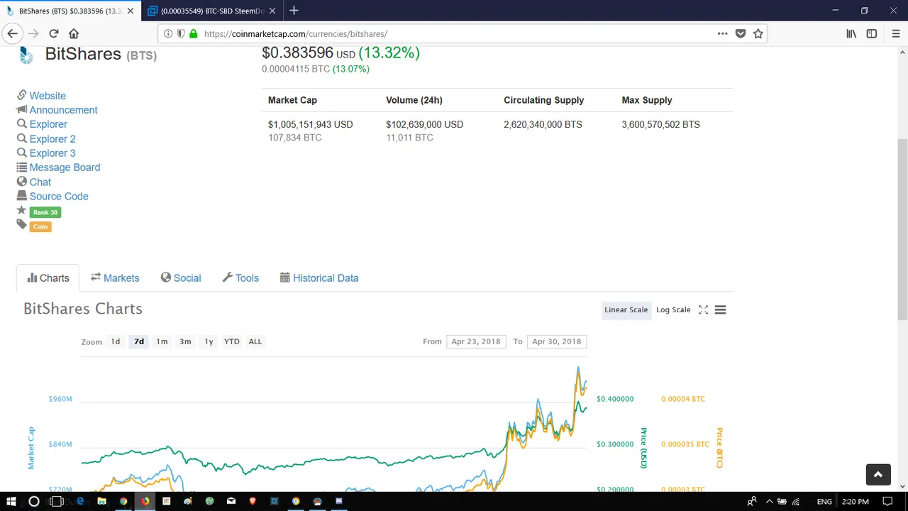This screenshot has width=908, height=511.
Task: Select the BitShares (BTS) browser tab
Action: (70, 11)
